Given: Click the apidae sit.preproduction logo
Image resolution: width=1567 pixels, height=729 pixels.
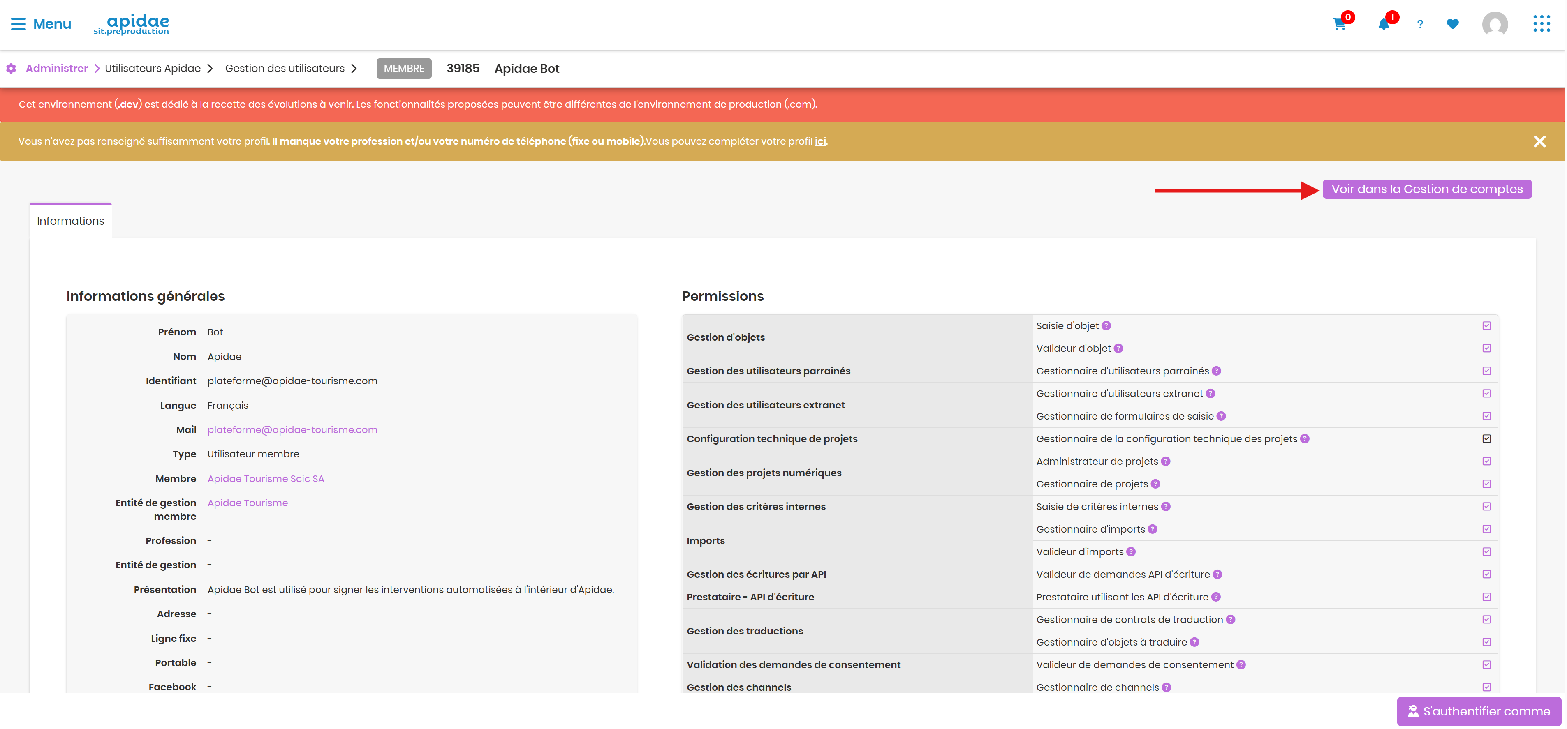Looking at the screenshot, I should (132, 25).
